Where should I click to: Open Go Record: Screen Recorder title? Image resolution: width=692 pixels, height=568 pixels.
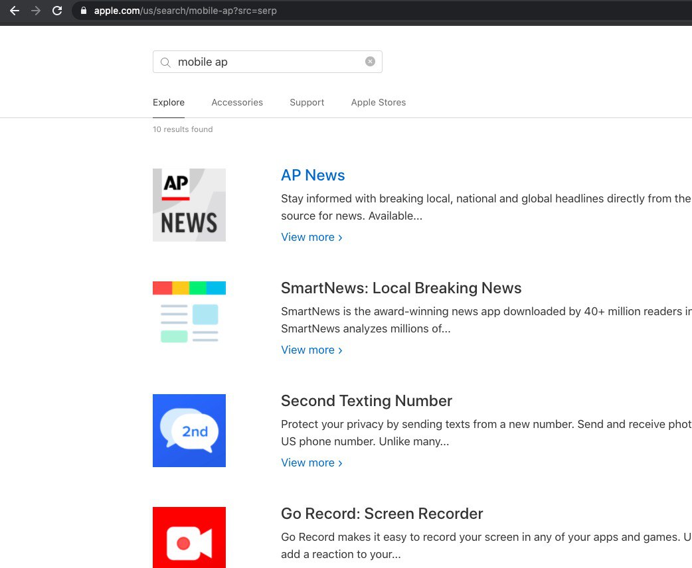point(382,514)
